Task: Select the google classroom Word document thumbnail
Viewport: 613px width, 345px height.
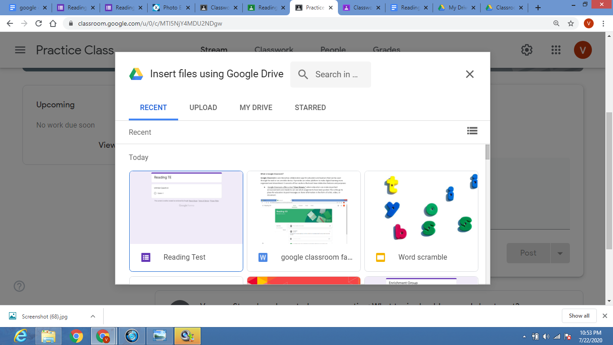Action: point(304,221)
